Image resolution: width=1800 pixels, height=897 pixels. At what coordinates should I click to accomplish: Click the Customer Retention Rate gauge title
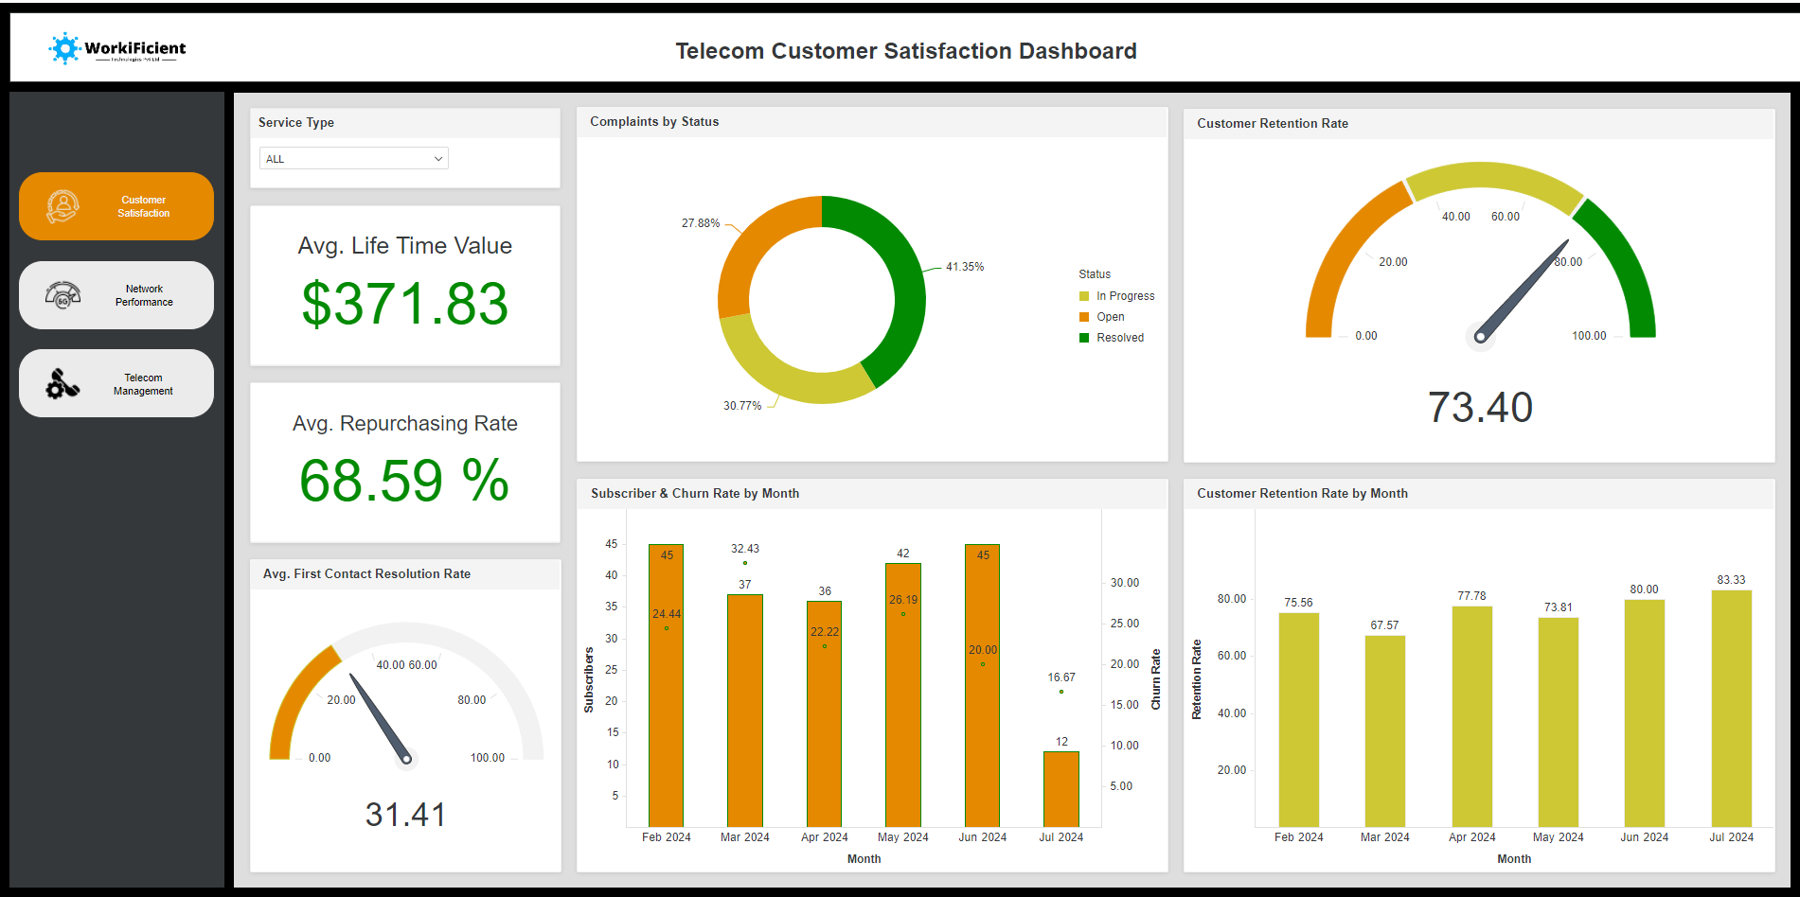[1273, 123]
